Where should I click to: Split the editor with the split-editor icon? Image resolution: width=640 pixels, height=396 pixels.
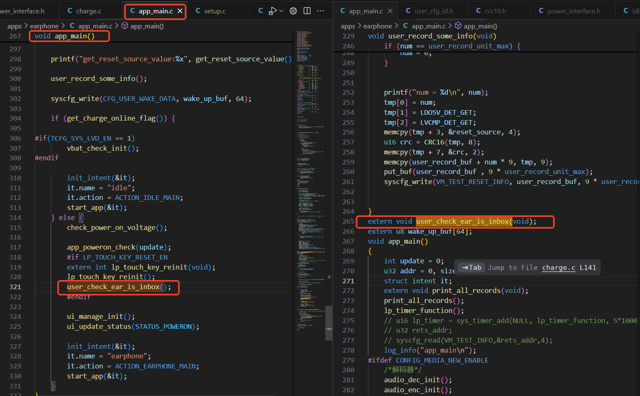(x=307, y=11)
